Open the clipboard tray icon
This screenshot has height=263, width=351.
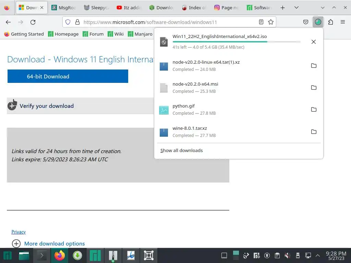point(277,255)
